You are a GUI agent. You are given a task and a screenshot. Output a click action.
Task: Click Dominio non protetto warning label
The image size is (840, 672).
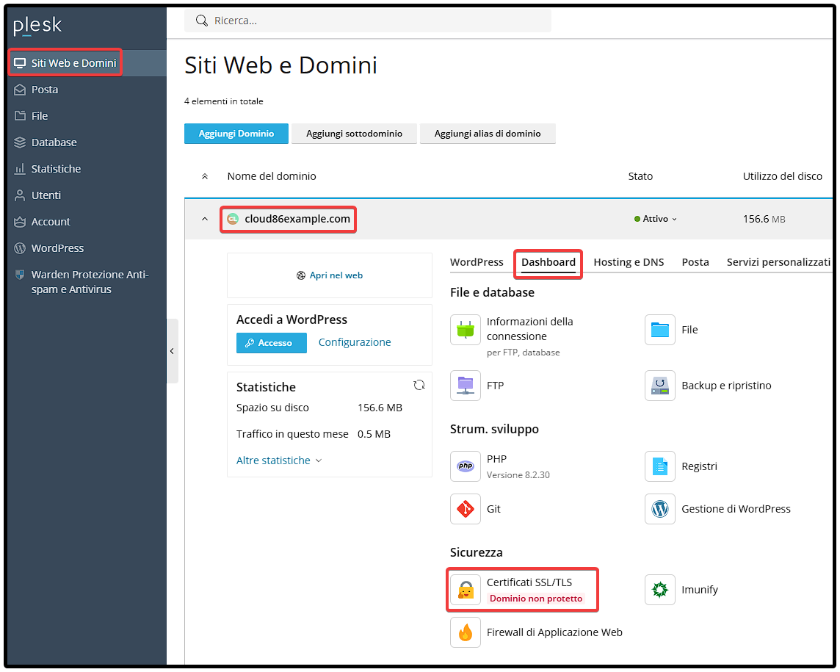(x=536, y=599)
